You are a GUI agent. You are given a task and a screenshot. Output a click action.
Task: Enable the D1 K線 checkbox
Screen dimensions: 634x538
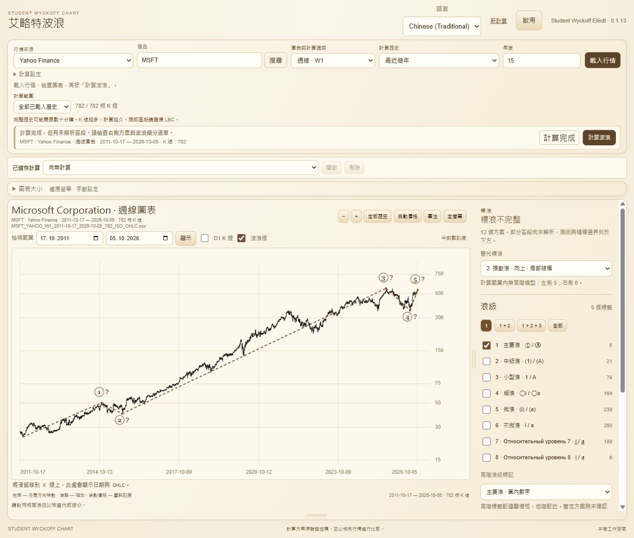pos(204,238)
